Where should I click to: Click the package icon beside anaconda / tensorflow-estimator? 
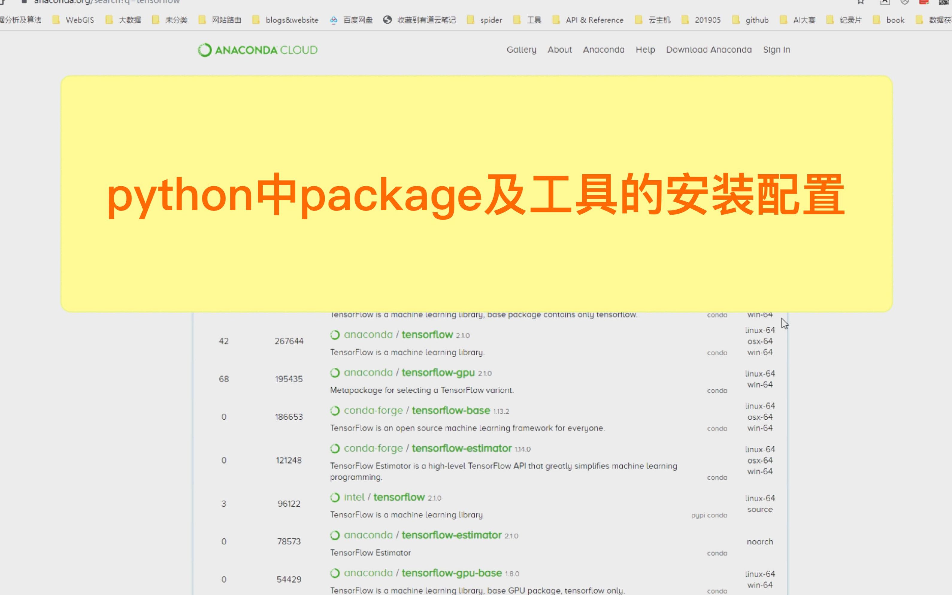coord(335,535)
